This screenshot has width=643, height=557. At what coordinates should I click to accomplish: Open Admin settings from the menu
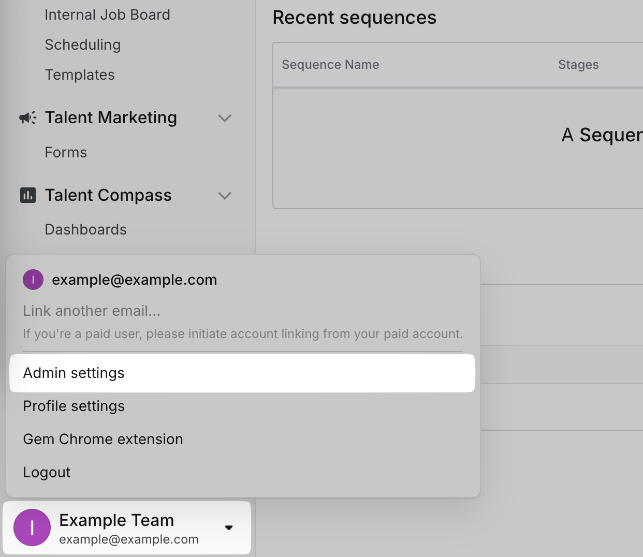(74, 373)
